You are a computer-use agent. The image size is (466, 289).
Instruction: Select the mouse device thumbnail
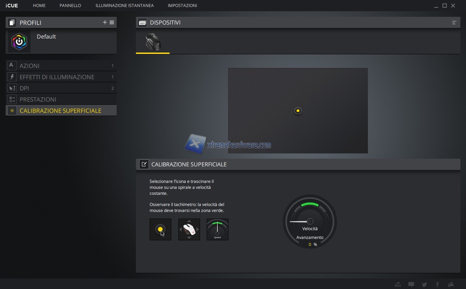pos(153,42)
